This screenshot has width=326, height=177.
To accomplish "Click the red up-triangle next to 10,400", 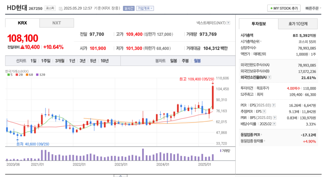I will click(22, 47).
